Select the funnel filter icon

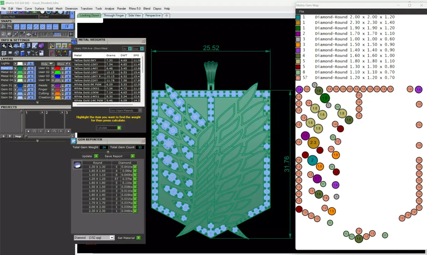[x=28, y=53]
